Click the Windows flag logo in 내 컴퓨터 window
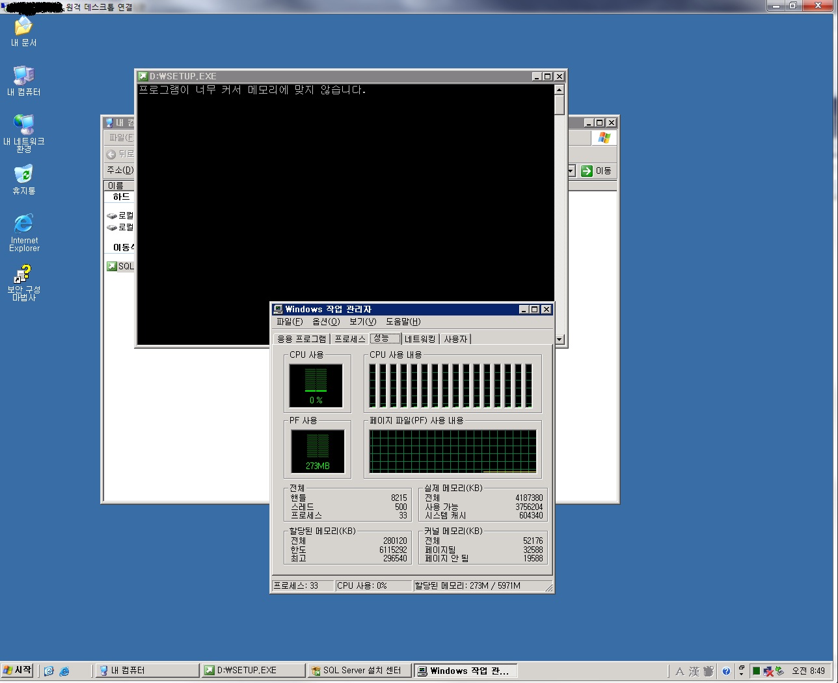The image size is (838, 683). (x=604, y=137)
